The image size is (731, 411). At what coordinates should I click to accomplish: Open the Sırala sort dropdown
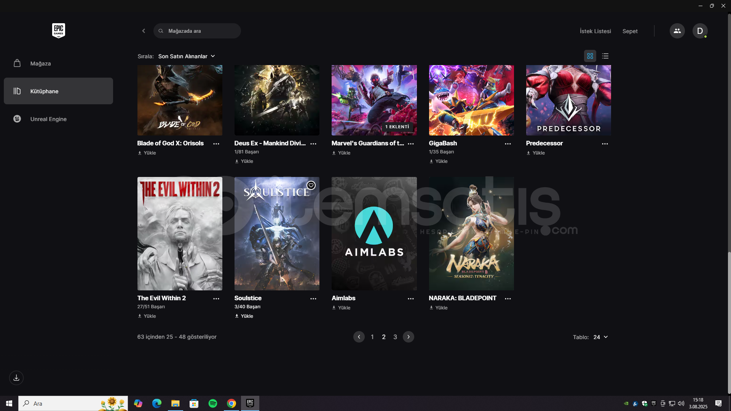[187, 56]
